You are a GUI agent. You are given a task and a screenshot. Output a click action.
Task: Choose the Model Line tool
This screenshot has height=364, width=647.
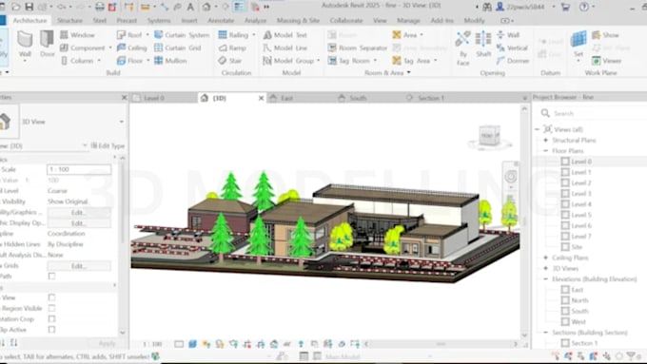click(285, 48)
